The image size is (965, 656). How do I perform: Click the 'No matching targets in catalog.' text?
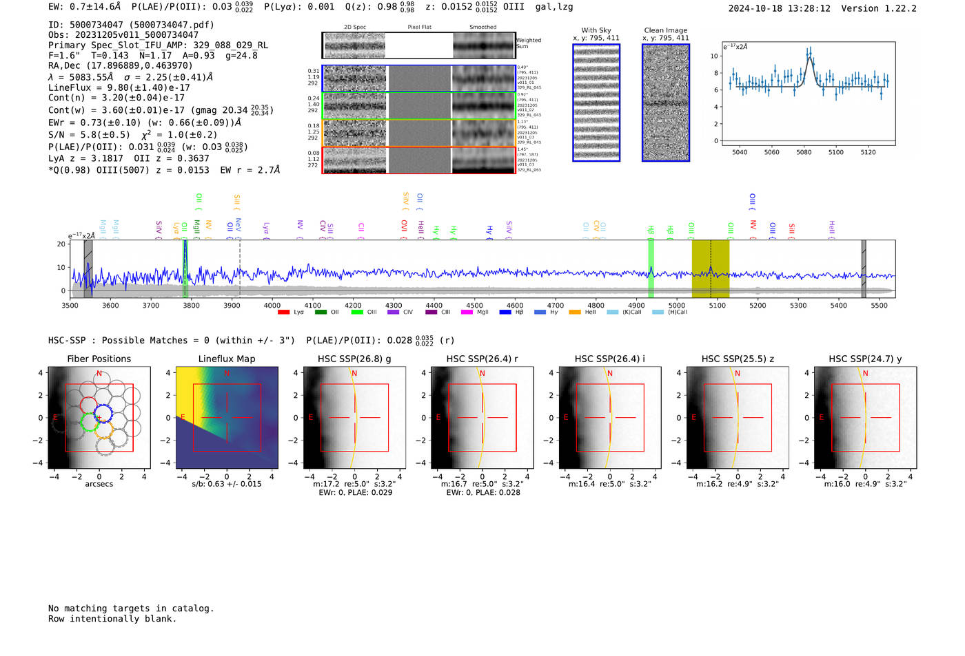click(131, 609)
